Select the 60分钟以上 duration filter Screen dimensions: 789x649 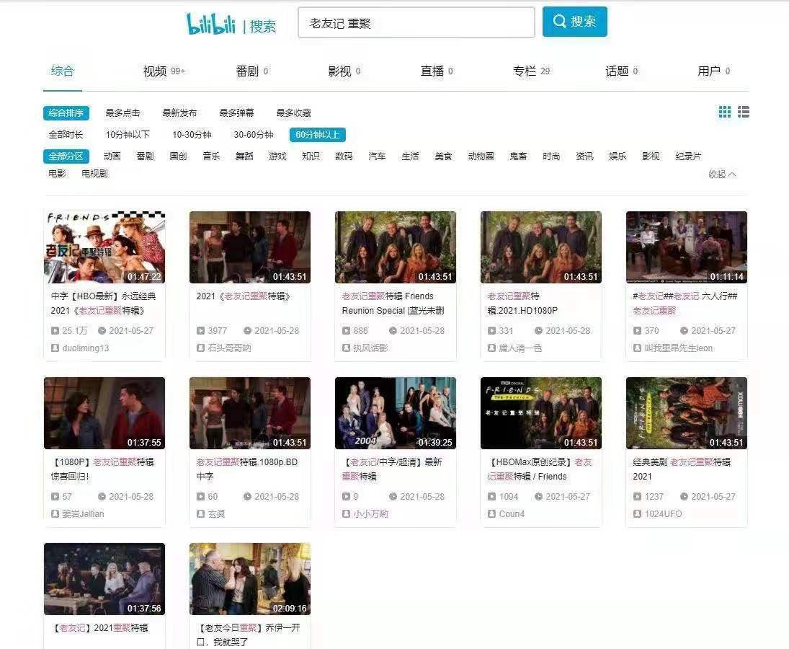(318, 134)
